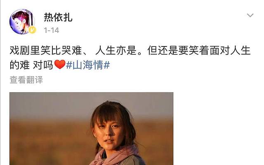Screen dimensions: 264x165
Task: Click the first line of post text
Action: (130, 51)
